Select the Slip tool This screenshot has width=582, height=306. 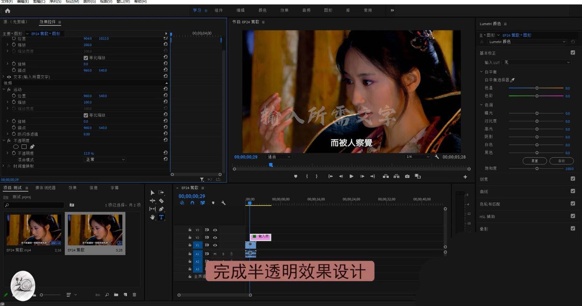(x=152, y=209)
